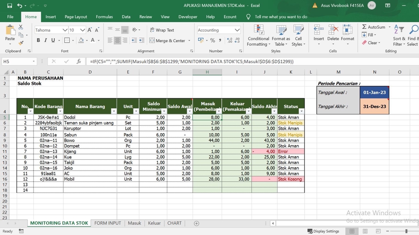Click the Format Painter brush icon

tap(21, 43)
